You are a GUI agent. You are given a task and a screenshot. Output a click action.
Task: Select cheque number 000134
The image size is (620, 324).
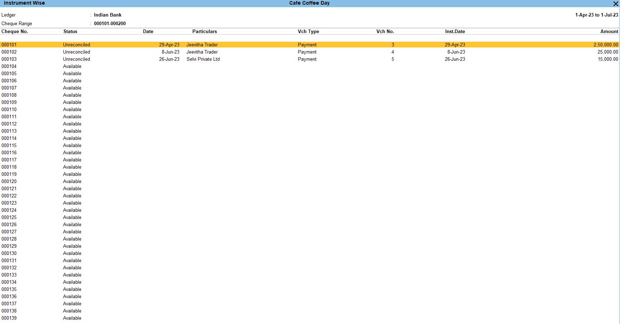point(9,282)
